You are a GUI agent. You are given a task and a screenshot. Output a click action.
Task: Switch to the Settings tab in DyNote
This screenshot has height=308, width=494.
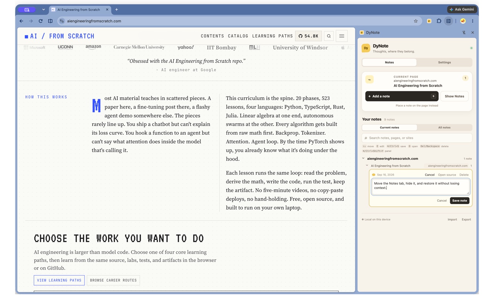tap(444, 62)
